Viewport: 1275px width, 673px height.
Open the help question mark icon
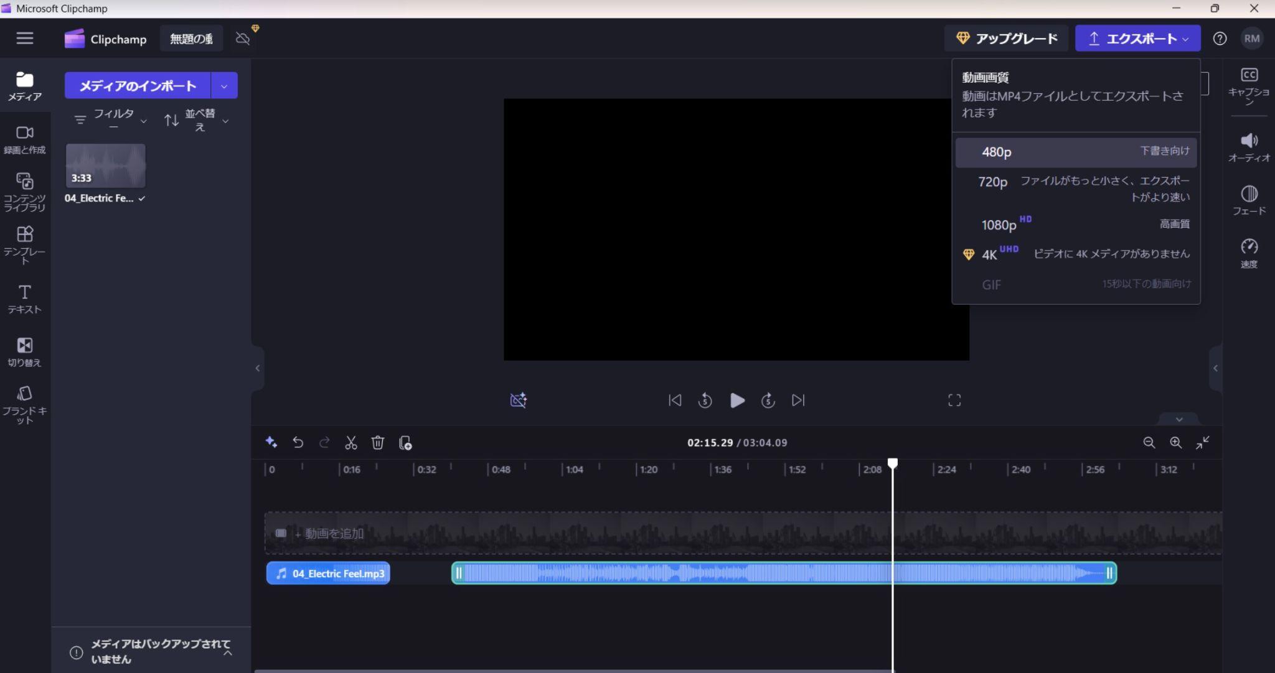point(1220,39)
